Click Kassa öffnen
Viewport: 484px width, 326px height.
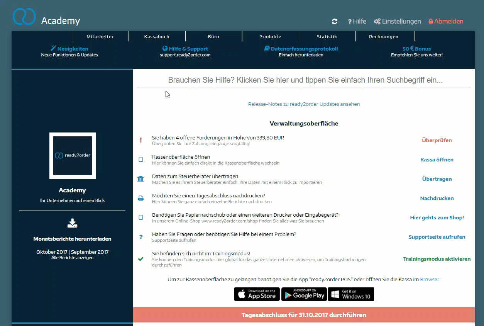(x=437, y=160)
